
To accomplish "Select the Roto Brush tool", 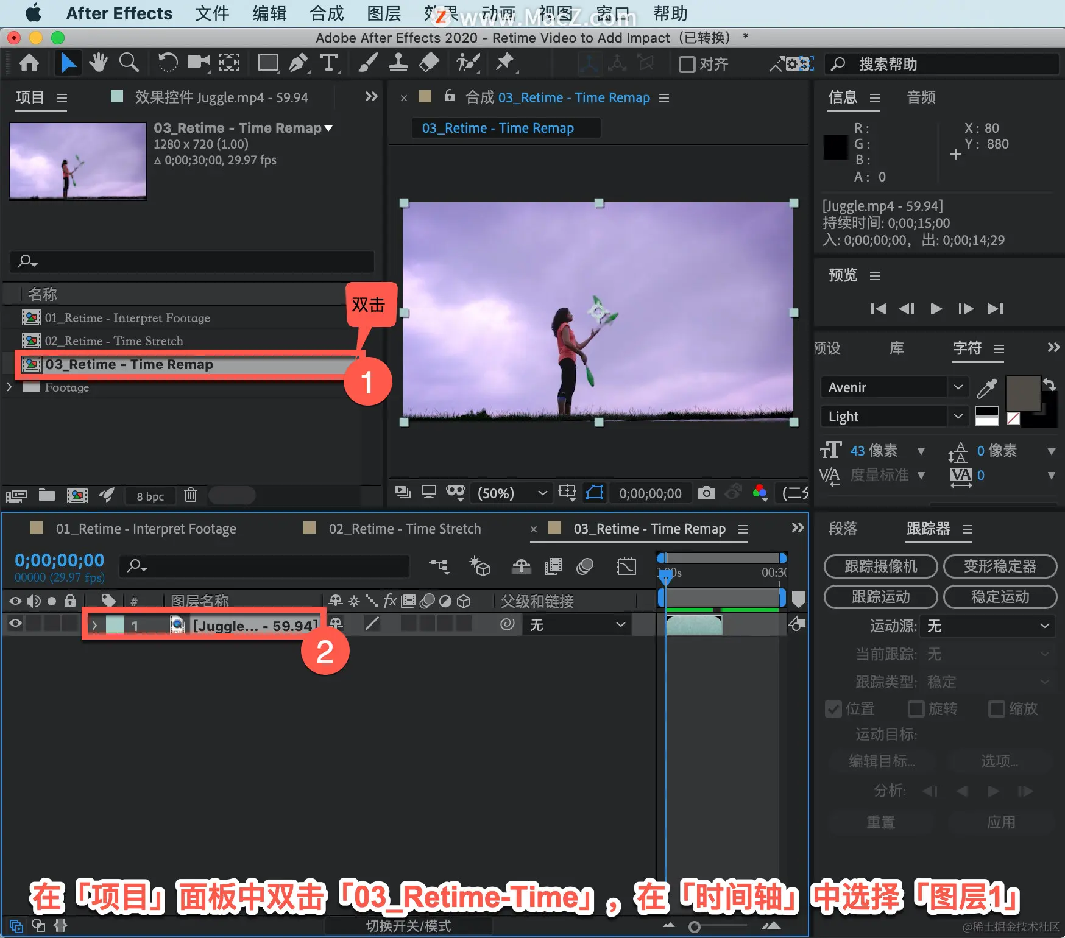I will [468, 62].
